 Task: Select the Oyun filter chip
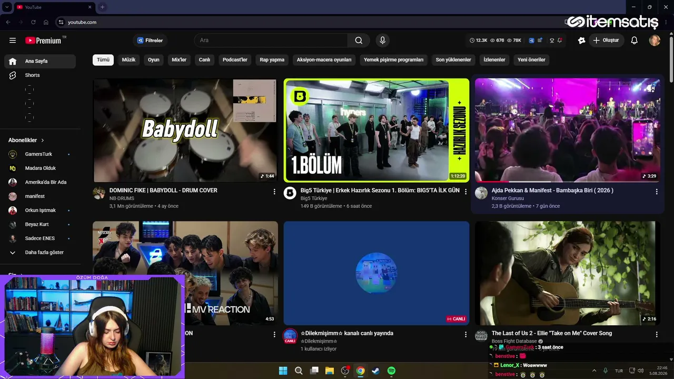tap(154, 60)
